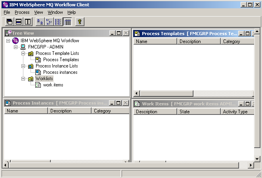Collapse the Process Template Lists node

coord(23,53)
